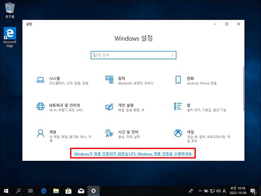Open 게임 category title
This screenshot has height=196, width=261.
coord(190,132)
